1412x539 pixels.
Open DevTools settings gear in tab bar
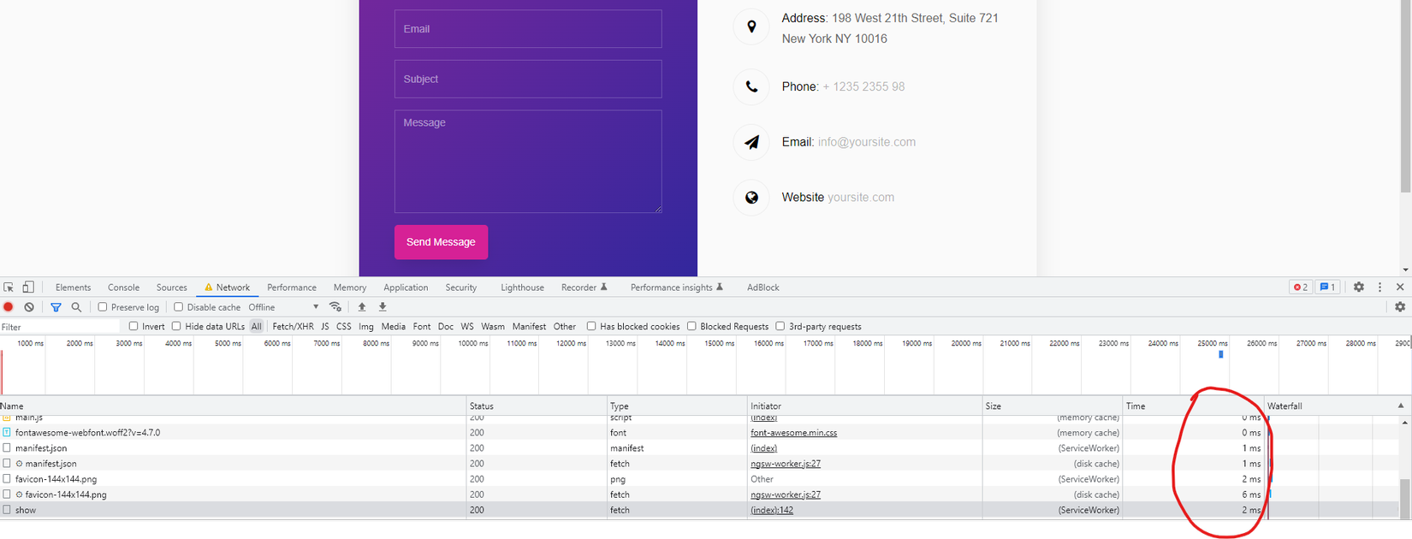[x=1359, y=287]
